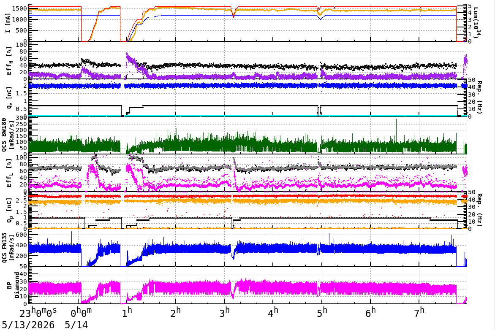Select the "1h" time tick label
The image size is (495, 330).
tap(127, 313)
